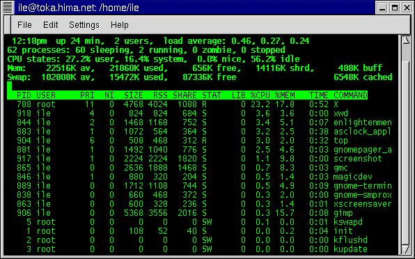Click the '56.2% idle' CPU state

(x=275, y=59)
